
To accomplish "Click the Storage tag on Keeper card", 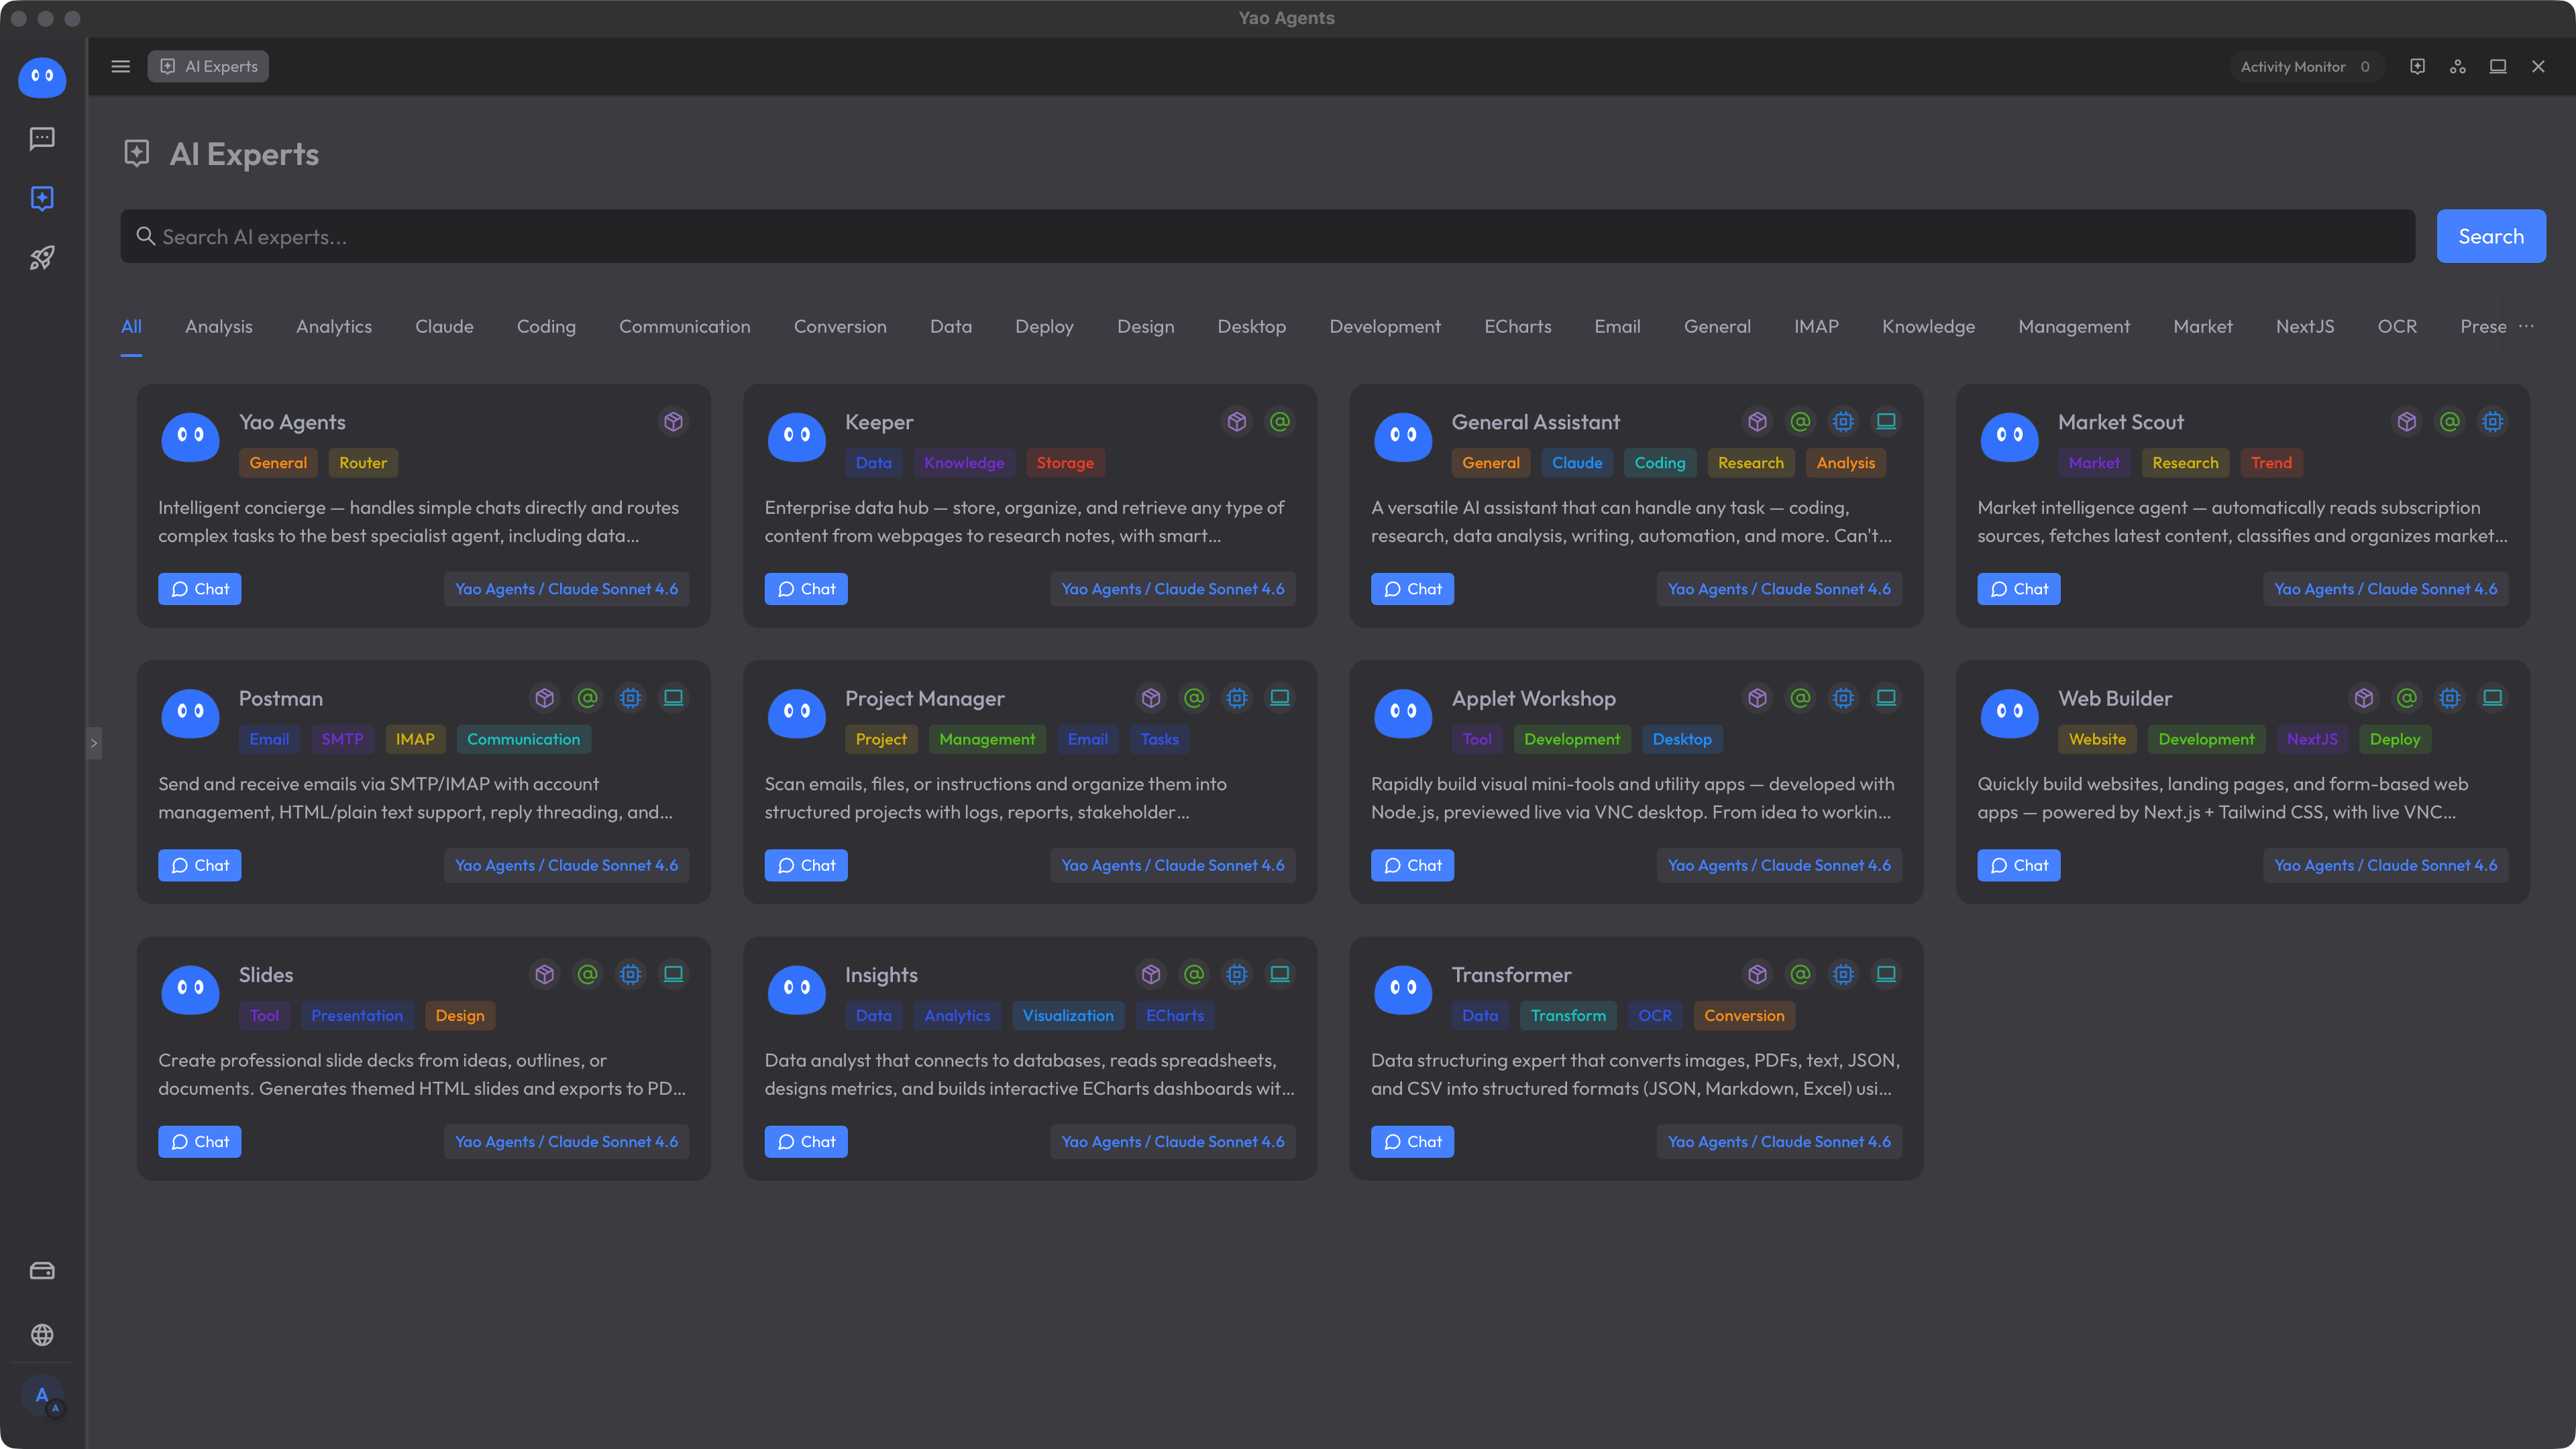I will point(1065,463).
